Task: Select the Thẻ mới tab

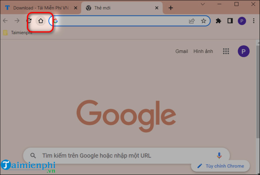Action: [122, 8]
